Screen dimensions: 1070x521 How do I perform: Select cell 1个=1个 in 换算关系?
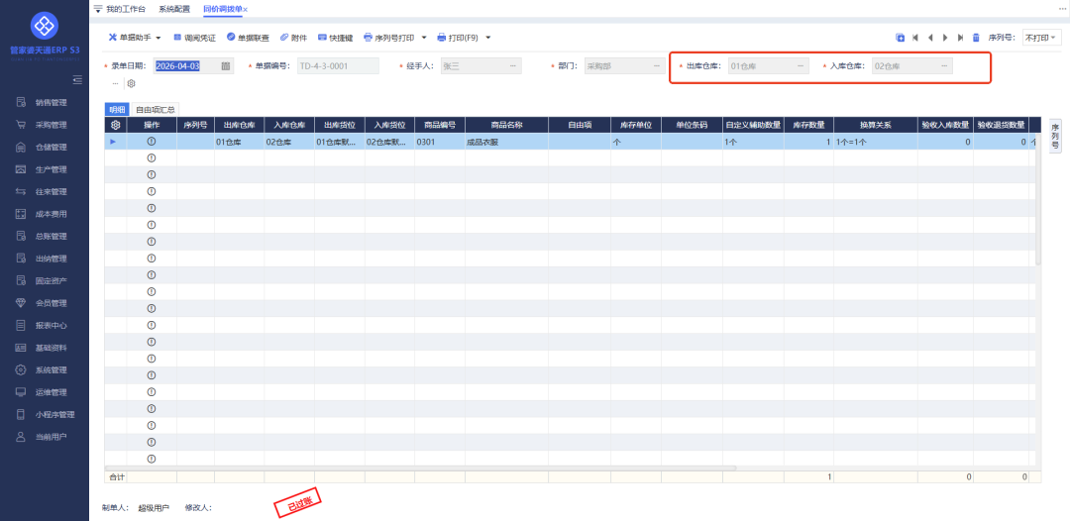pos(876,142)
